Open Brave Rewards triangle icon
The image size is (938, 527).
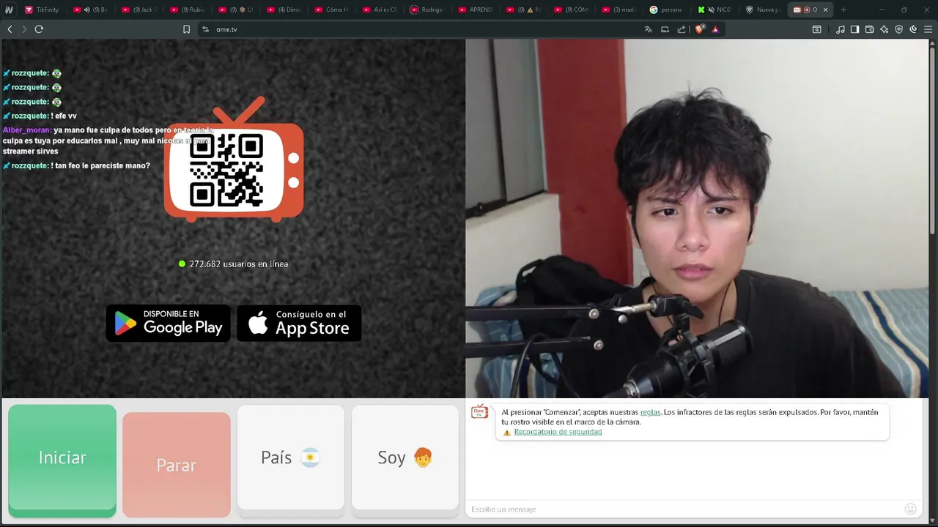715,29
